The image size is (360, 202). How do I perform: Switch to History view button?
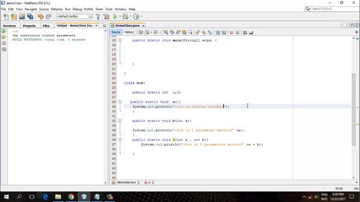click(x=129, y=33)
